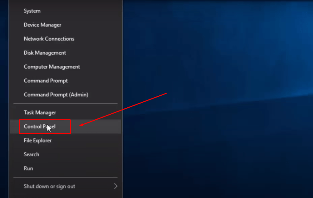Expand the Shut down submenu chevron arrow

[x=116, y=186]
